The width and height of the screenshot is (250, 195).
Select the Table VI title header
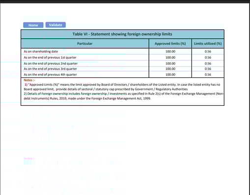coord(122,34)
